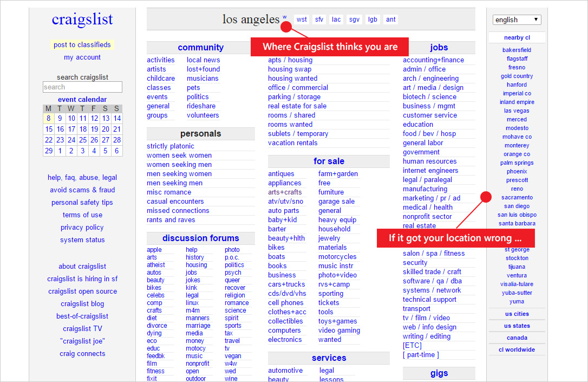The height and width of the screenshot is (382, 588).
Task: Select day 29 in event calendar
Action: pos(49,151)
